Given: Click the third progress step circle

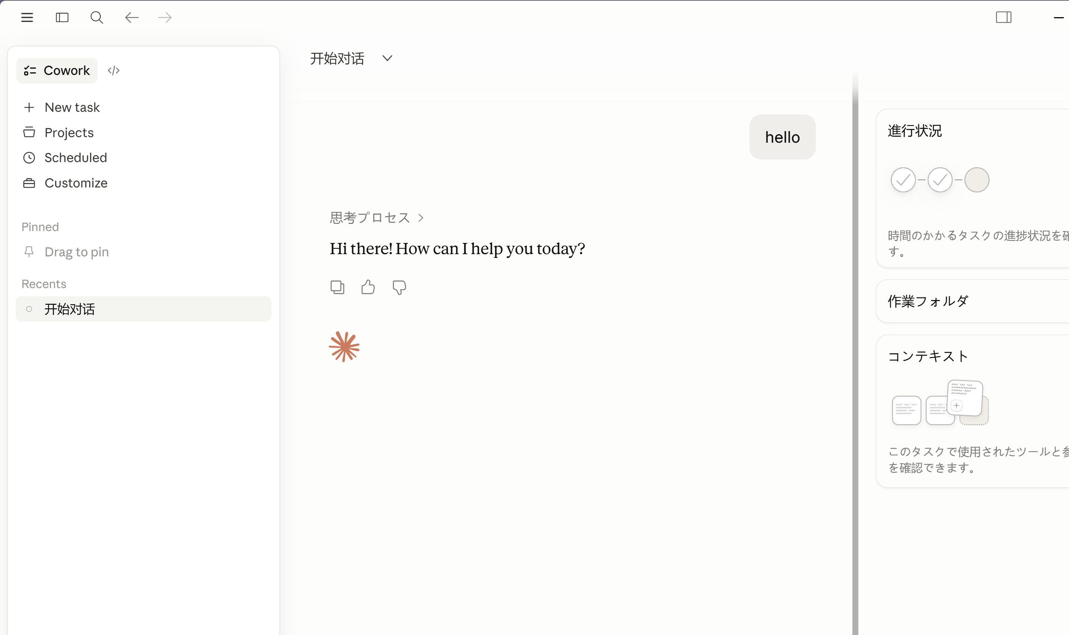Looking at the screenshot, I should tap(977, 180).
